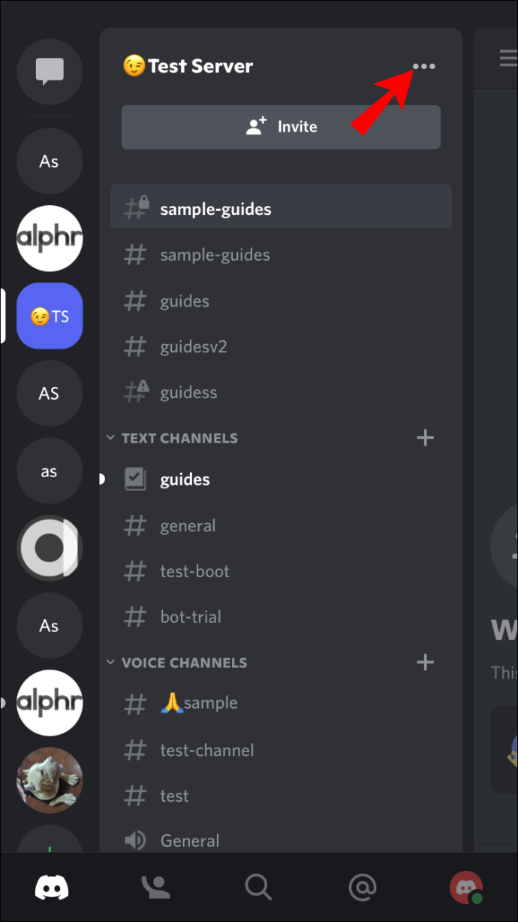
Task: Tap the Discord home icon in bottom bar
Action: tap(52, 887)
